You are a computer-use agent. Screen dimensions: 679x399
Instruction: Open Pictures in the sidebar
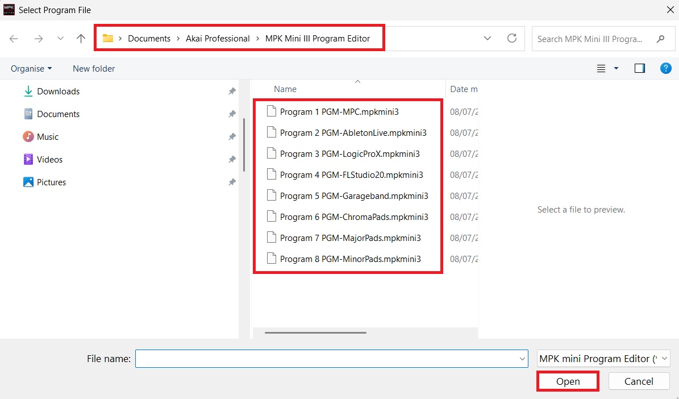pyautogui.click(x=51, y=182)
